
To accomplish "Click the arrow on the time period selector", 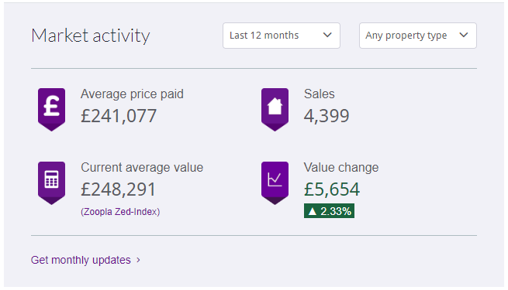I will click(x=327, y=35).
